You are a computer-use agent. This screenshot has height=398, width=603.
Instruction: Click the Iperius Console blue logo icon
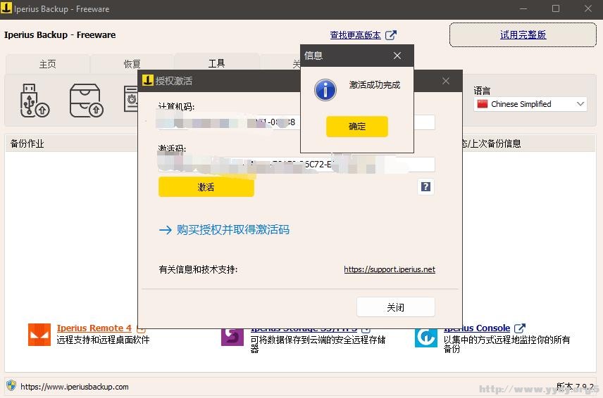coord(425,335)
